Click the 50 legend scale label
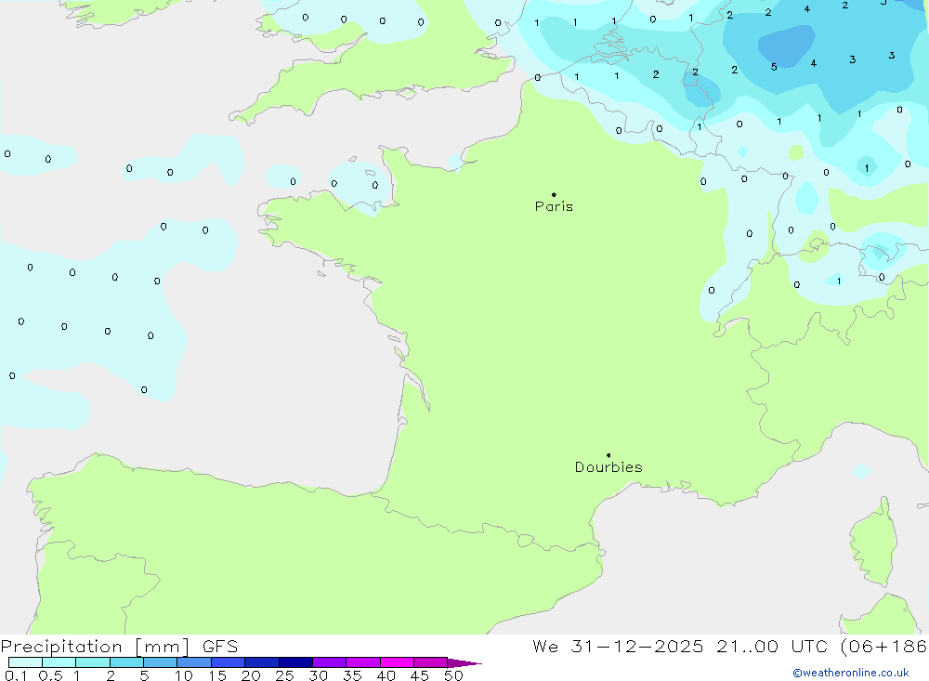This screenshot has height=681, width=929. (453, 675)
